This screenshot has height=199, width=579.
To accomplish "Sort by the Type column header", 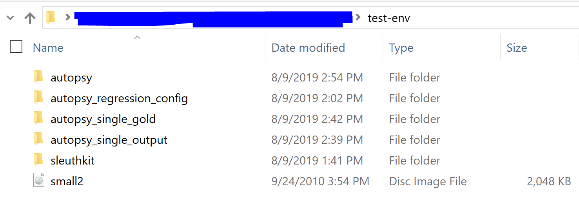I will coord(401,48).
